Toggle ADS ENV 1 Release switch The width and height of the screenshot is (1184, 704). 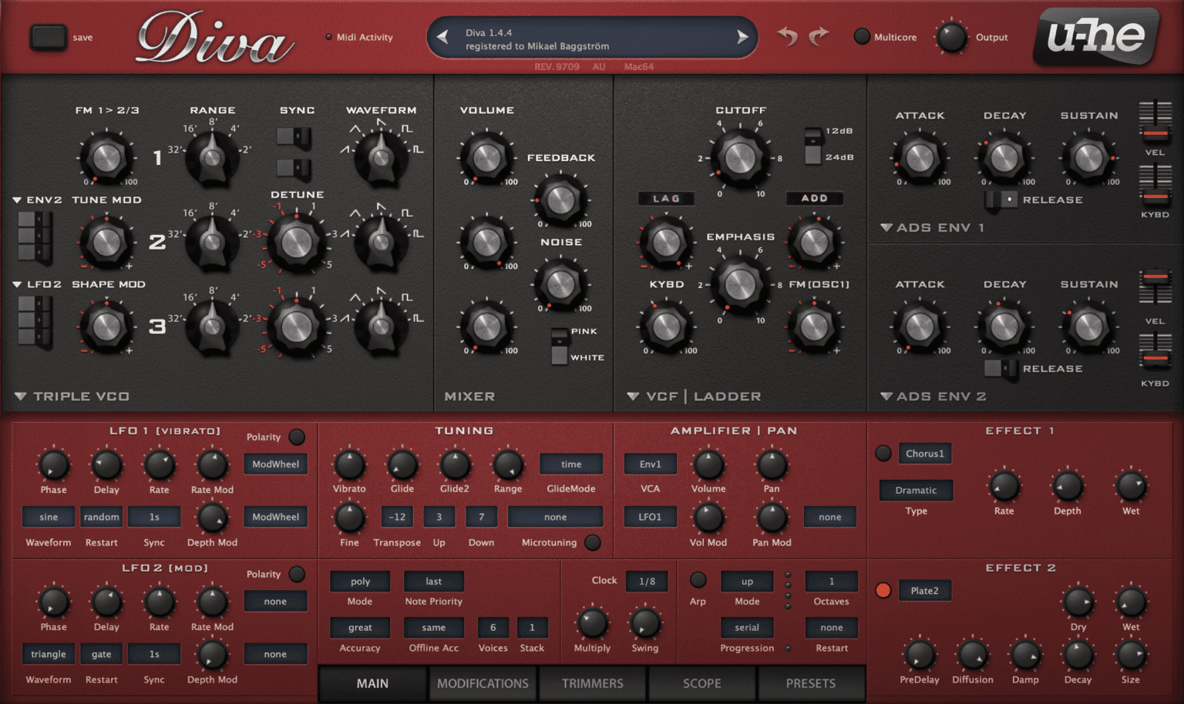[1001, 199]
